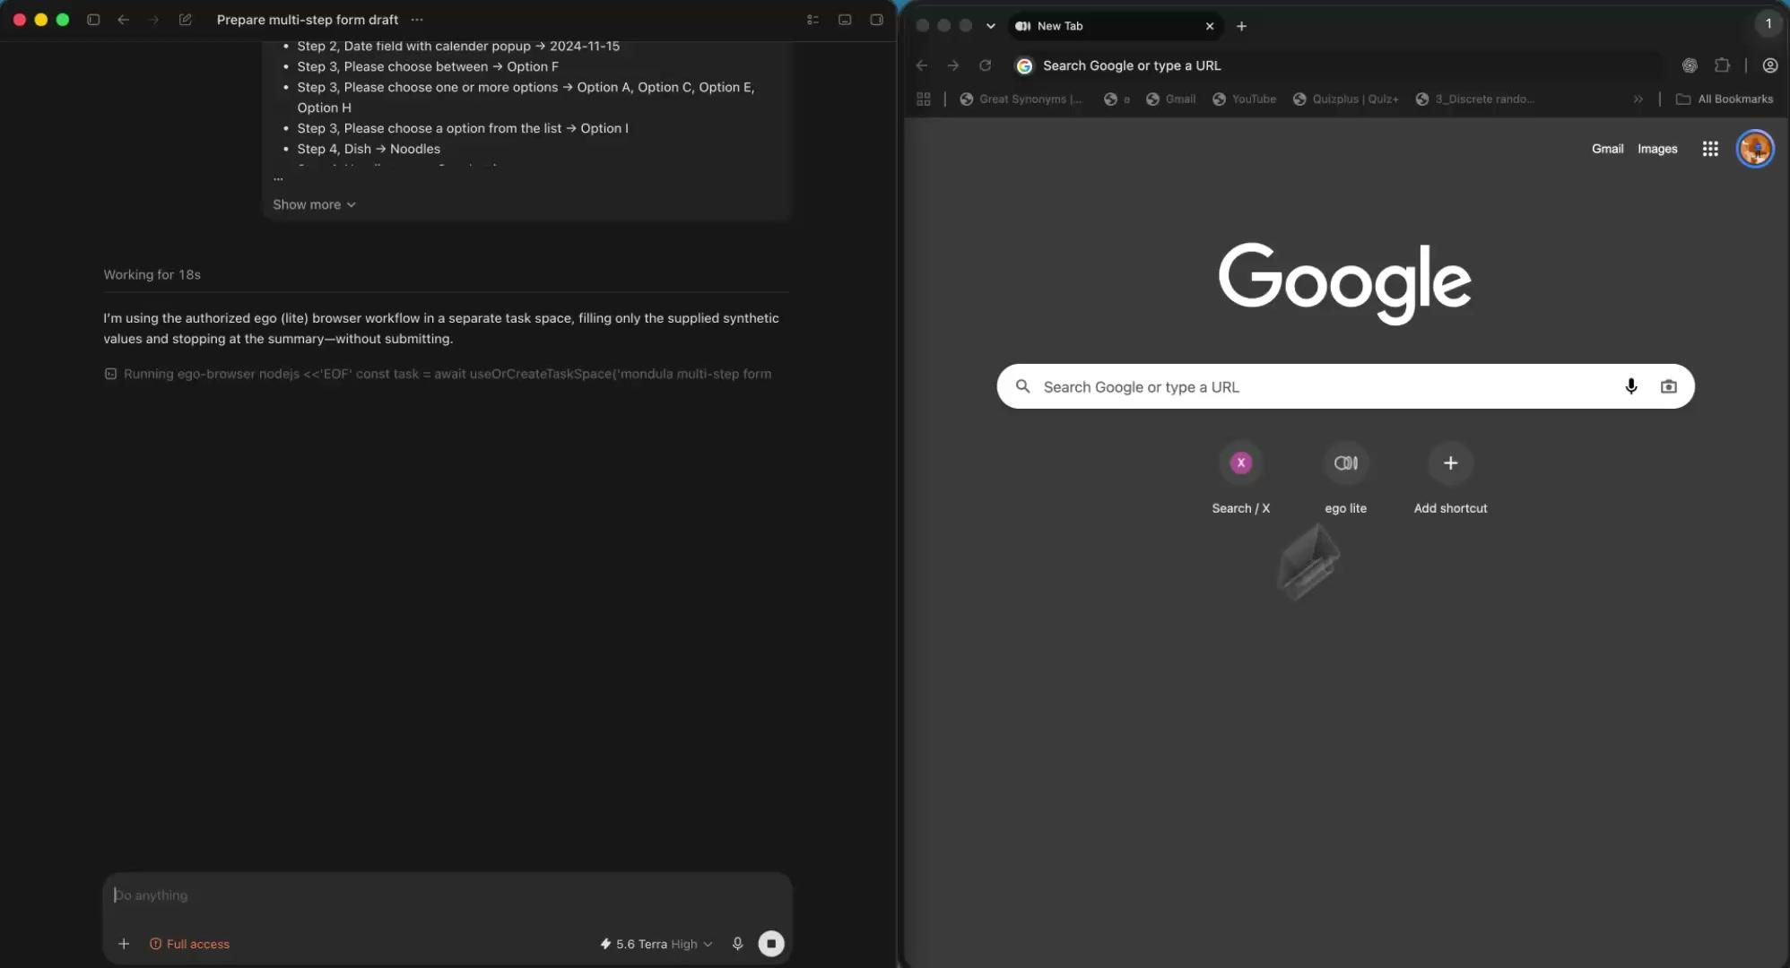
Task: Open the Full access permissions setting
Action: [x=189, y=944]
